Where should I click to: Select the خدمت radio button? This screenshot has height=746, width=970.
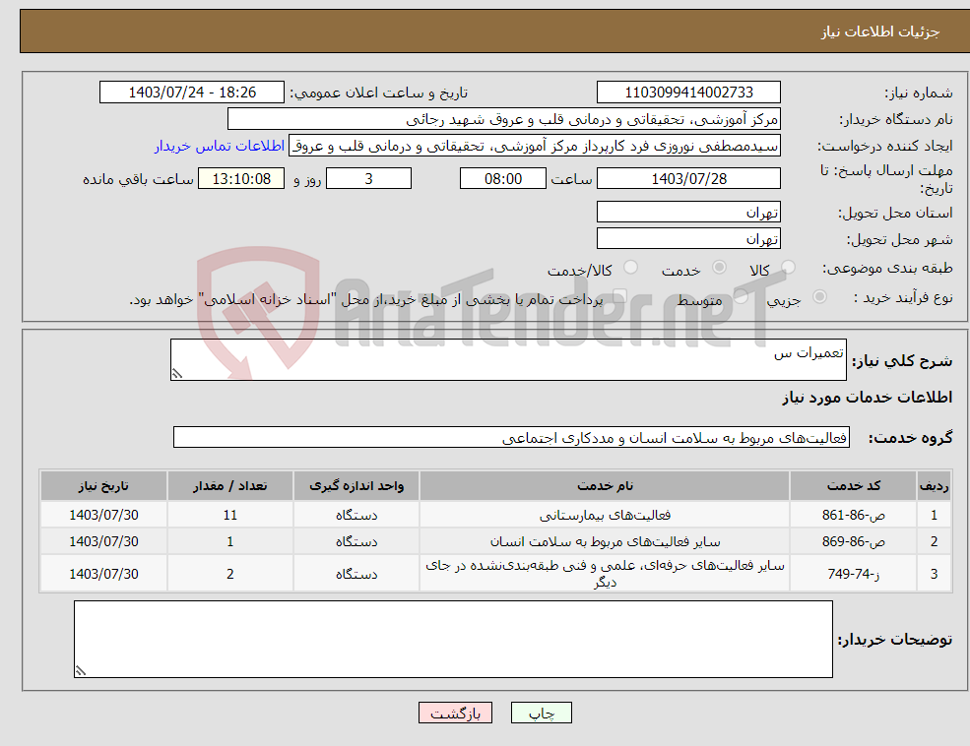pyautogui.click(x=719, y=267)
